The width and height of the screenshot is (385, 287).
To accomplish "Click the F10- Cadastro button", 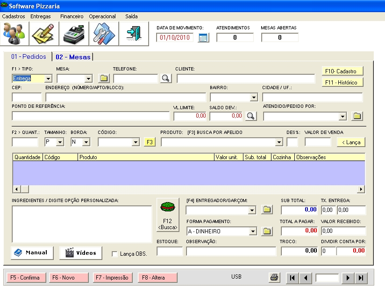I will 342,71.
